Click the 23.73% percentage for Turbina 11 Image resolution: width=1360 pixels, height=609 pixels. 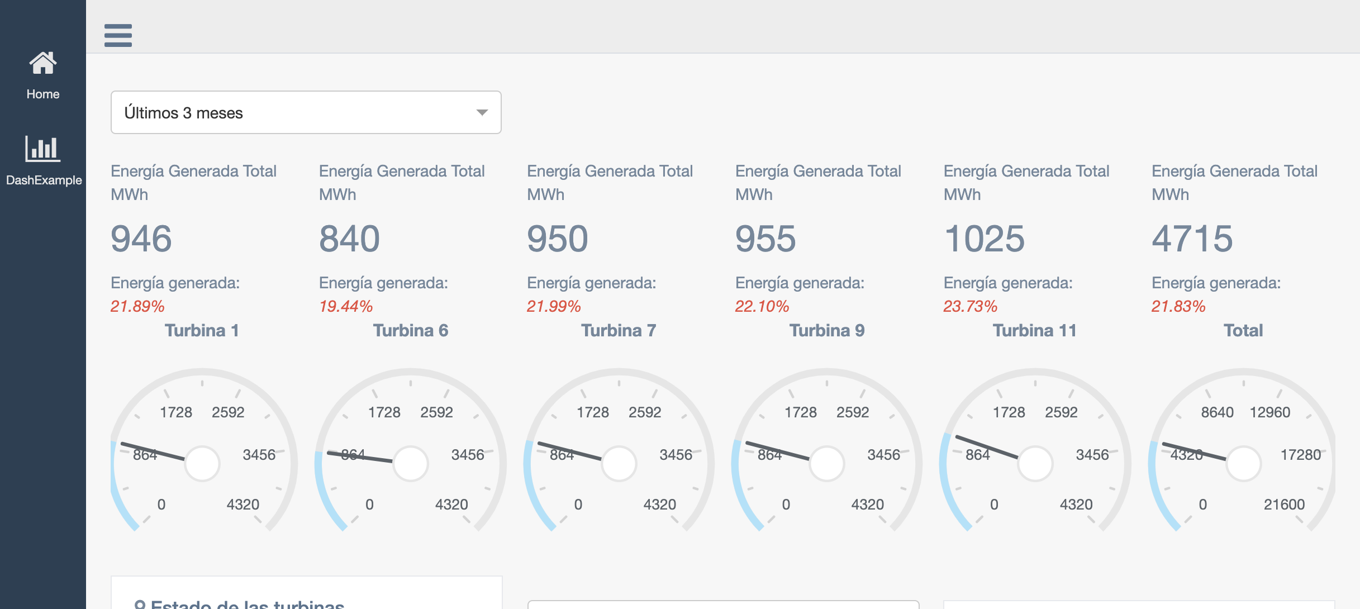[970, 306]
